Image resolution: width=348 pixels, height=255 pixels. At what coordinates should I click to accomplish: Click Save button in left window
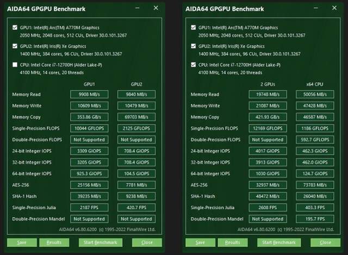22,242
